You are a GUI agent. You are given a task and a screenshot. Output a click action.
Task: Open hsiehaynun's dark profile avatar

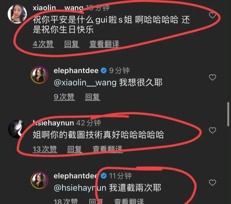click(x=17, y=129)
